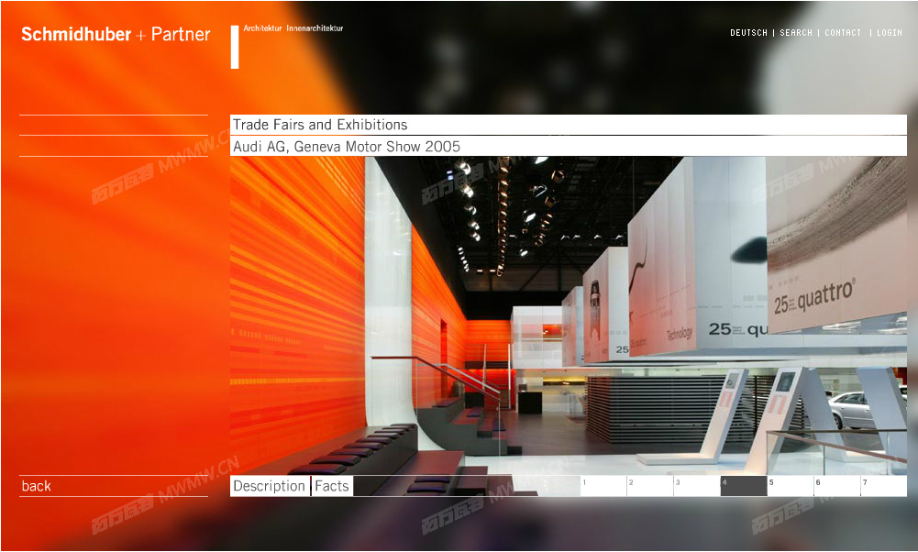918x552 pixels.
Task: Click the LOGIN link
Action: click(x=890, y=33)
